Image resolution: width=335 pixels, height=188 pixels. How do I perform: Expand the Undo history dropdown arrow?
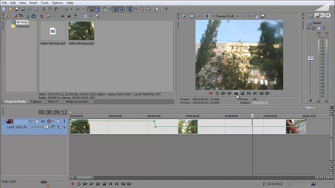[71, 9]
